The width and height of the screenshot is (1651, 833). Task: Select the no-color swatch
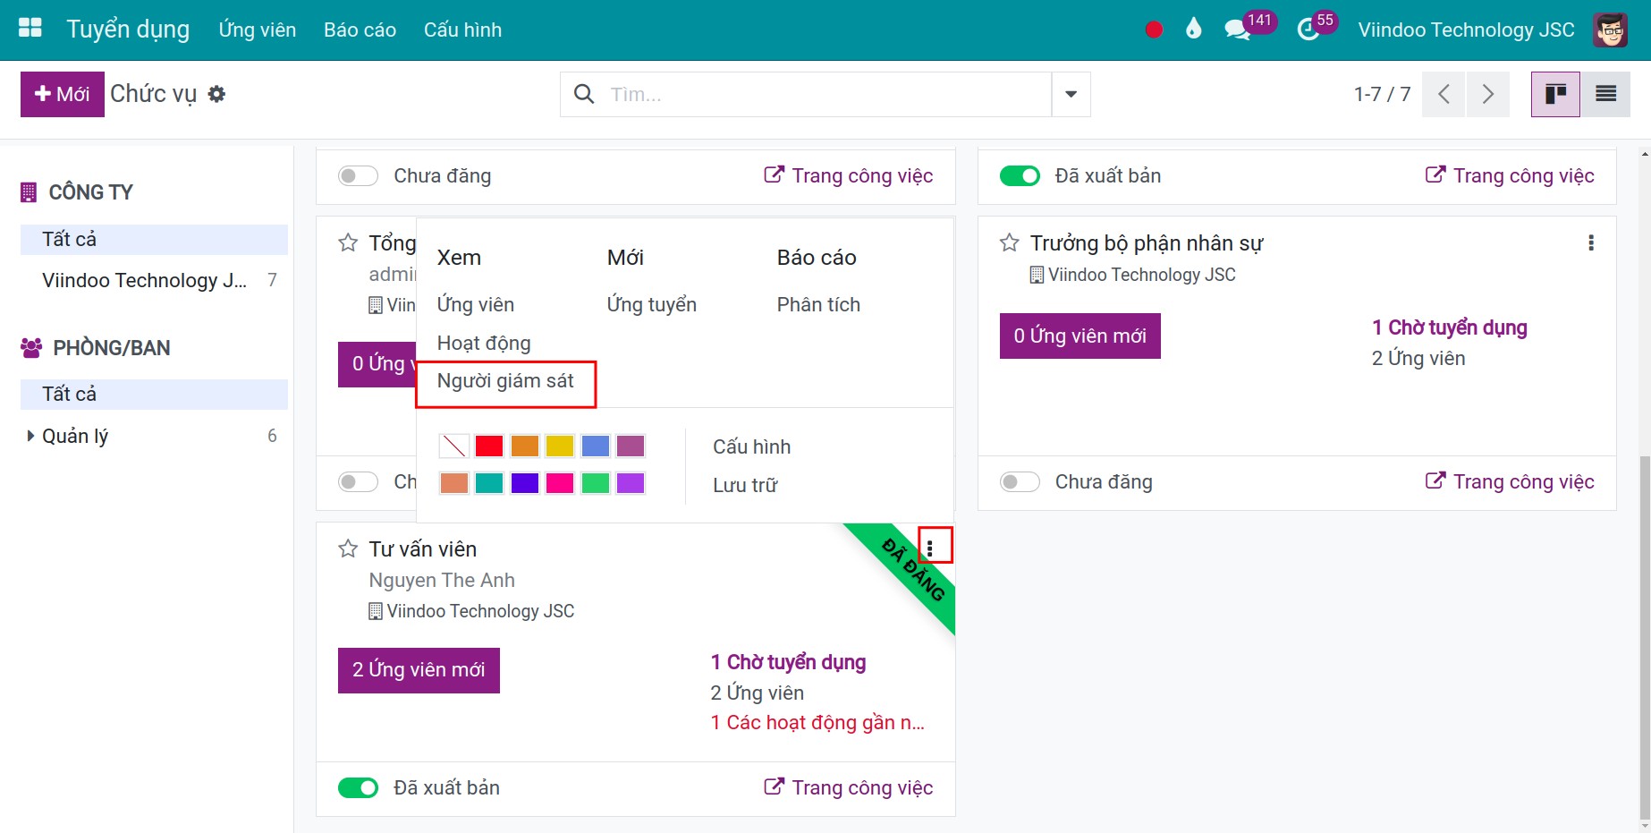tap(453, 446)
